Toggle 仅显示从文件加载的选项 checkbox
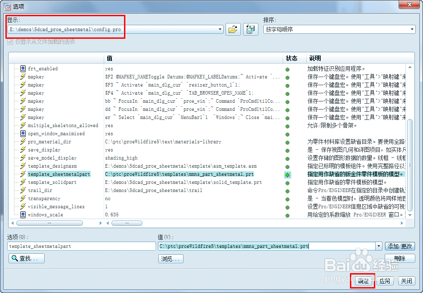Image resolution: width=423 pixels, height=293 pixels. point(10,41)
